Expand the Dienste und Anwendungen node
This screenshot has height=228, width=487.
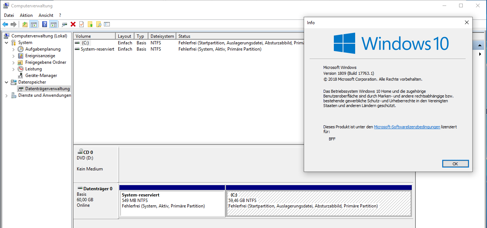[7, 95]
